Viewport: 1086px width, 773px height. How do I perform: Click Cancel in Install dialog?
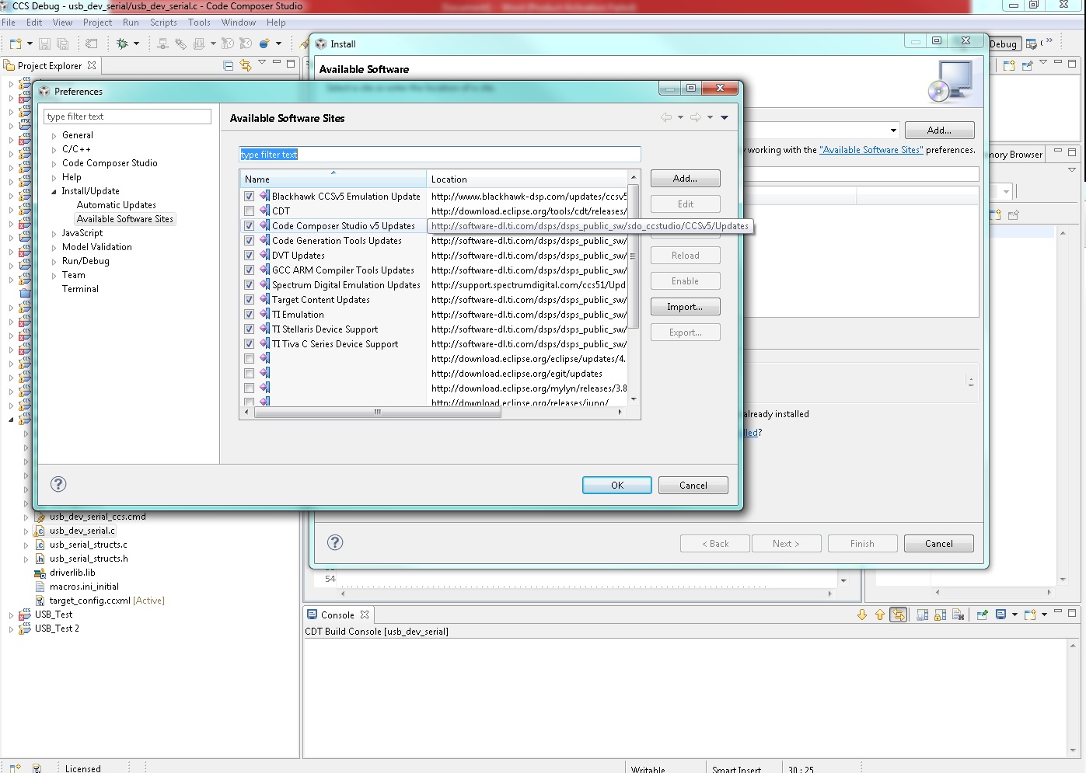coord(939,543)
